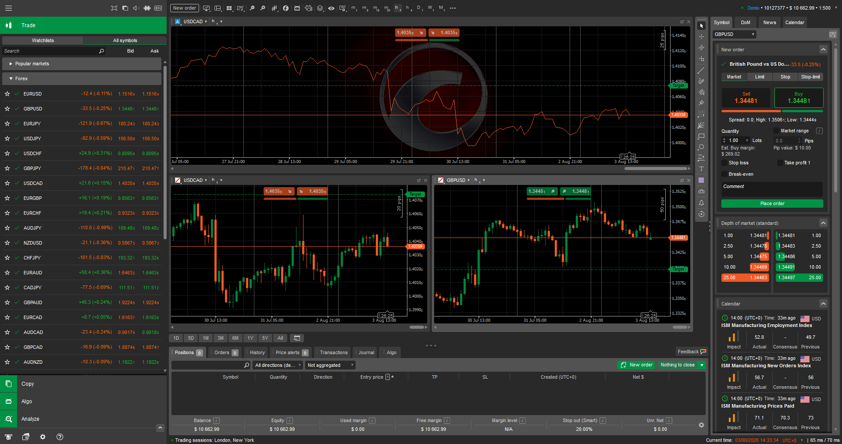
Task: Collapse the New order section
Action: pos(823,50)
